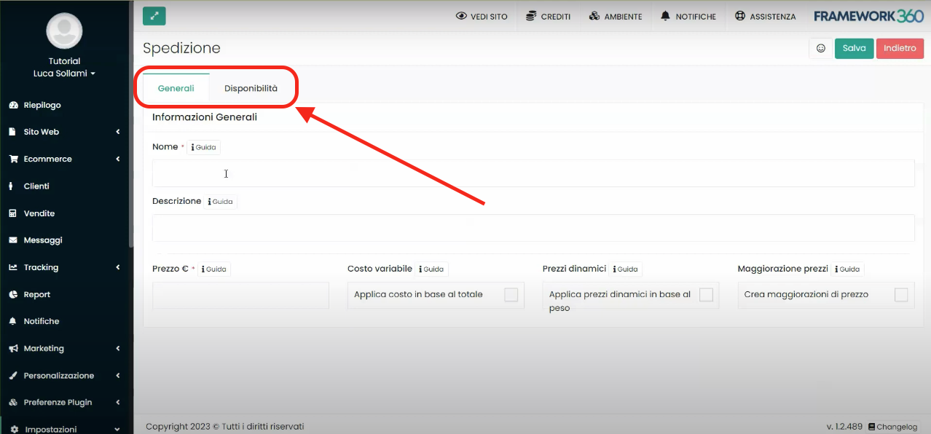This screenshot has height=434, width=931.
Task: Open the Guida button next to Costo variabile
Action: pos(431,269)
